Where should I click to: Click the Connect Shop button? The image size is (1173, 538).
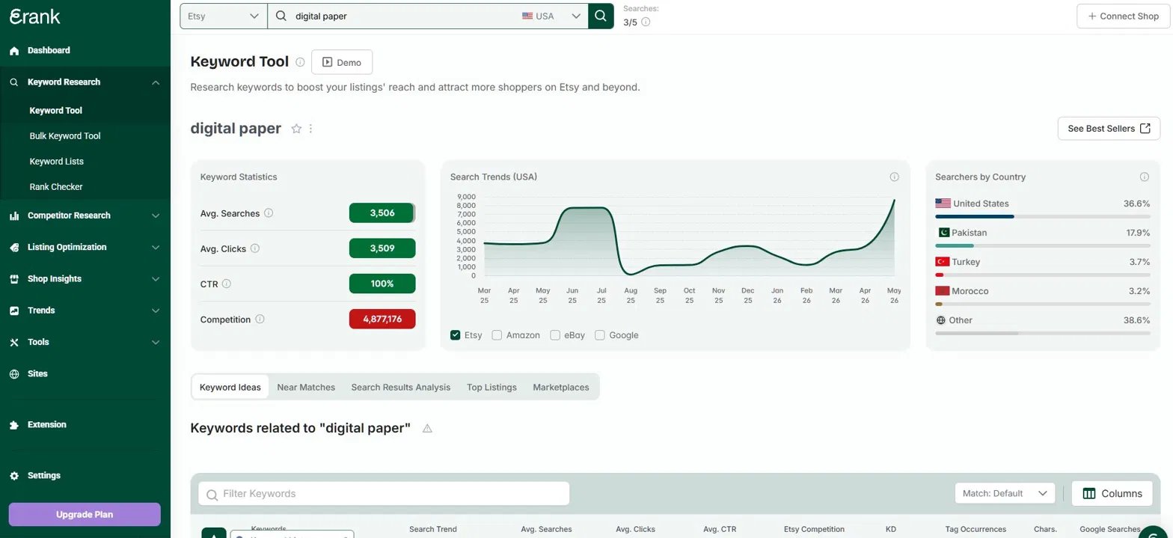(1123, 16)
